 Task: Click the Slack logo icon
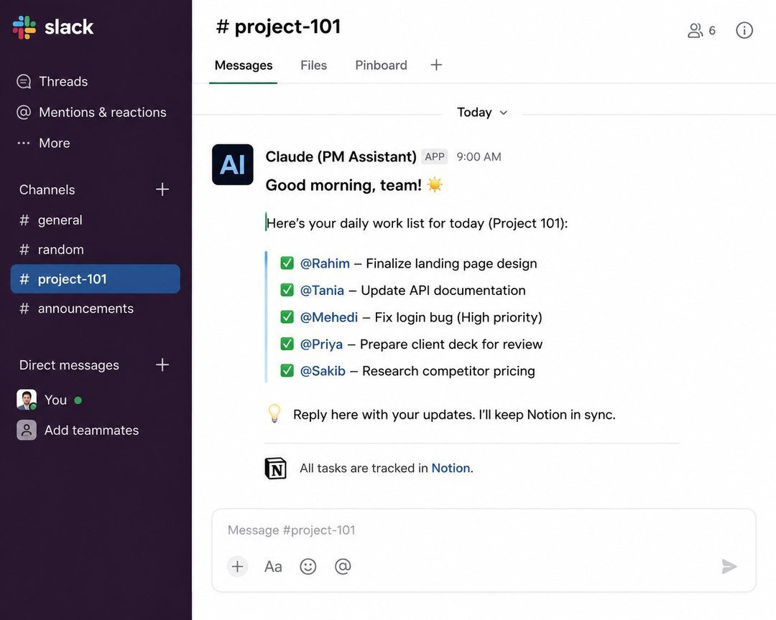pyautogui.click(x=24, y=27)
